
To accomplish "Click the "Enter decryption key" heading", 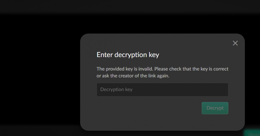I will 128,55.
